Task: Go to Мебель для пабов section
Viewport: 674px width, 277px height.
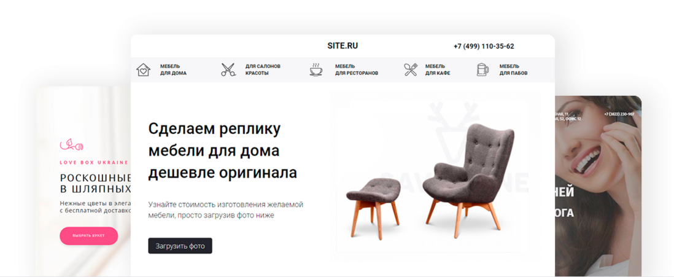Action: 513,69
